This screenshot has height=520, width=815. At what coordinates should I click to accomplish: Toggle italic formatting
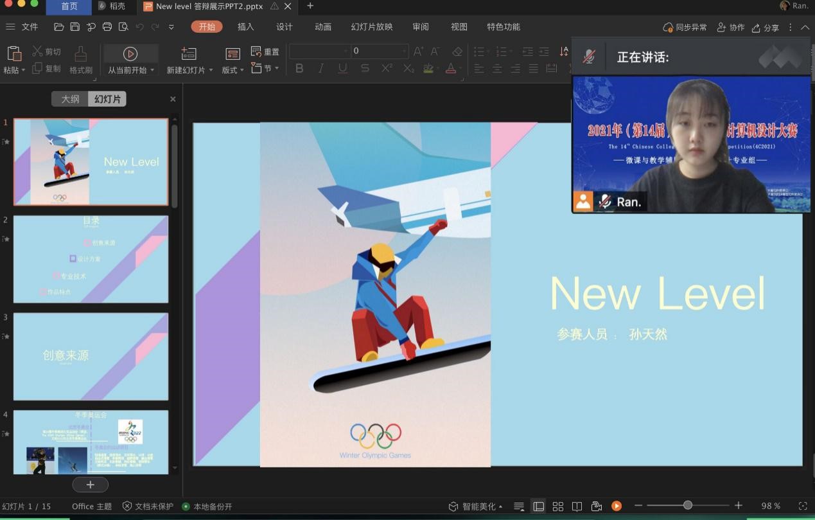coord(321,68)
